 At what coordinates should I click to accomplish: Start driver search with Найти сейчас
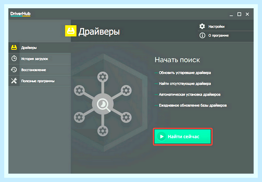coord(183,136)
